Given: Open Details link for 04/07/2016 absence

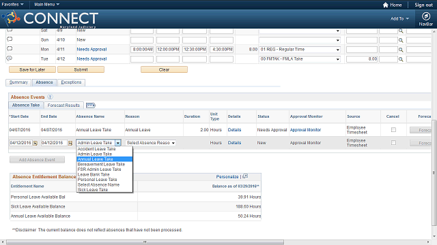Looking at the screenshot, I should [x=234, y=130].
